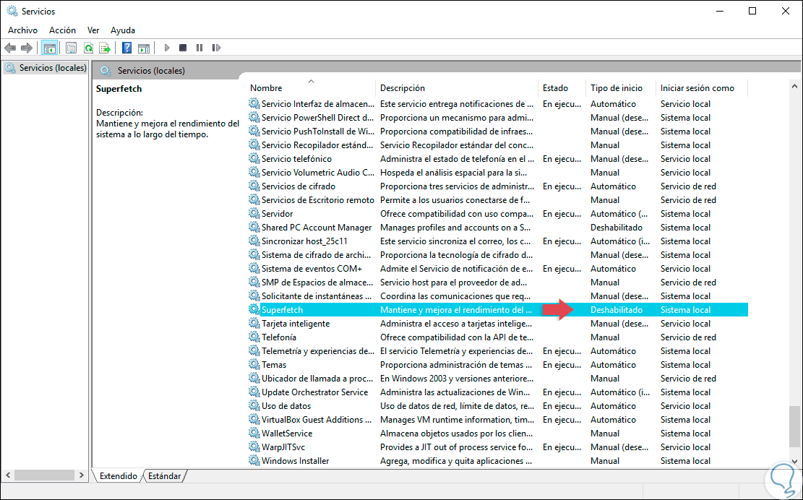This screenshot has width=803, height=500.
Task: Click gear icon beside WalletService
Action: click(254, 433)
